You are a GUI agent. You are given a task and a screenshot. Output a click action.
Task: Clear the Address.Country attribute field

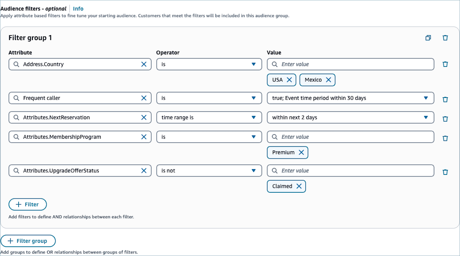click(x=144, y=64)
